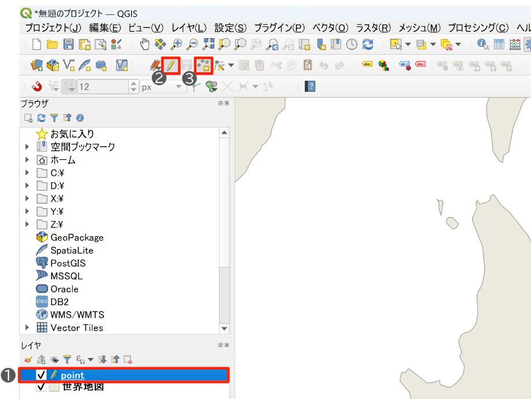Expand the Vector Tiles node
531x399 pixels.
[27, 327]
